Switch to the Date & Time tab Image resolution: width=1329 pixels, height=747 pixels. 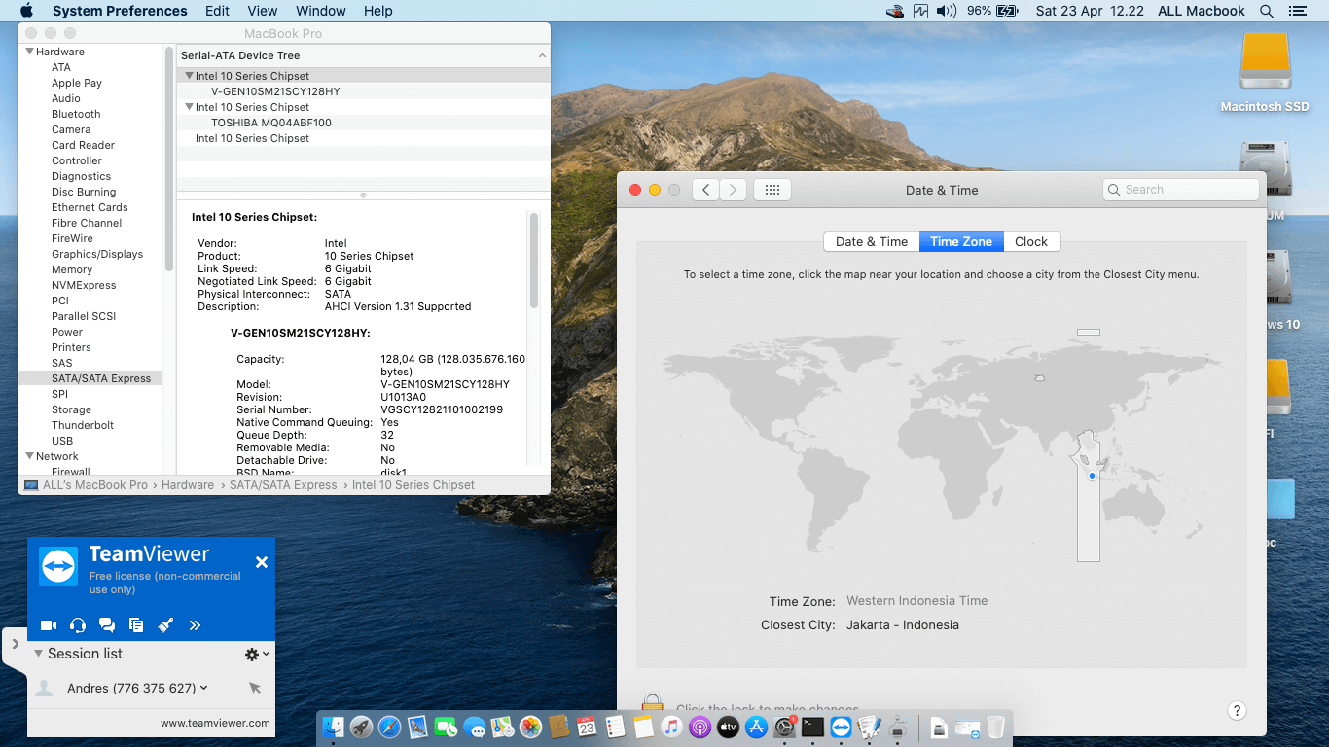(x=872, y=242)
